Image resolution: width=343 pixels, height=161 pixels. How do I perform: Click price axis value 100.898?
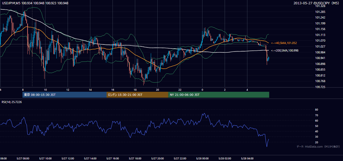pos(320,64)
